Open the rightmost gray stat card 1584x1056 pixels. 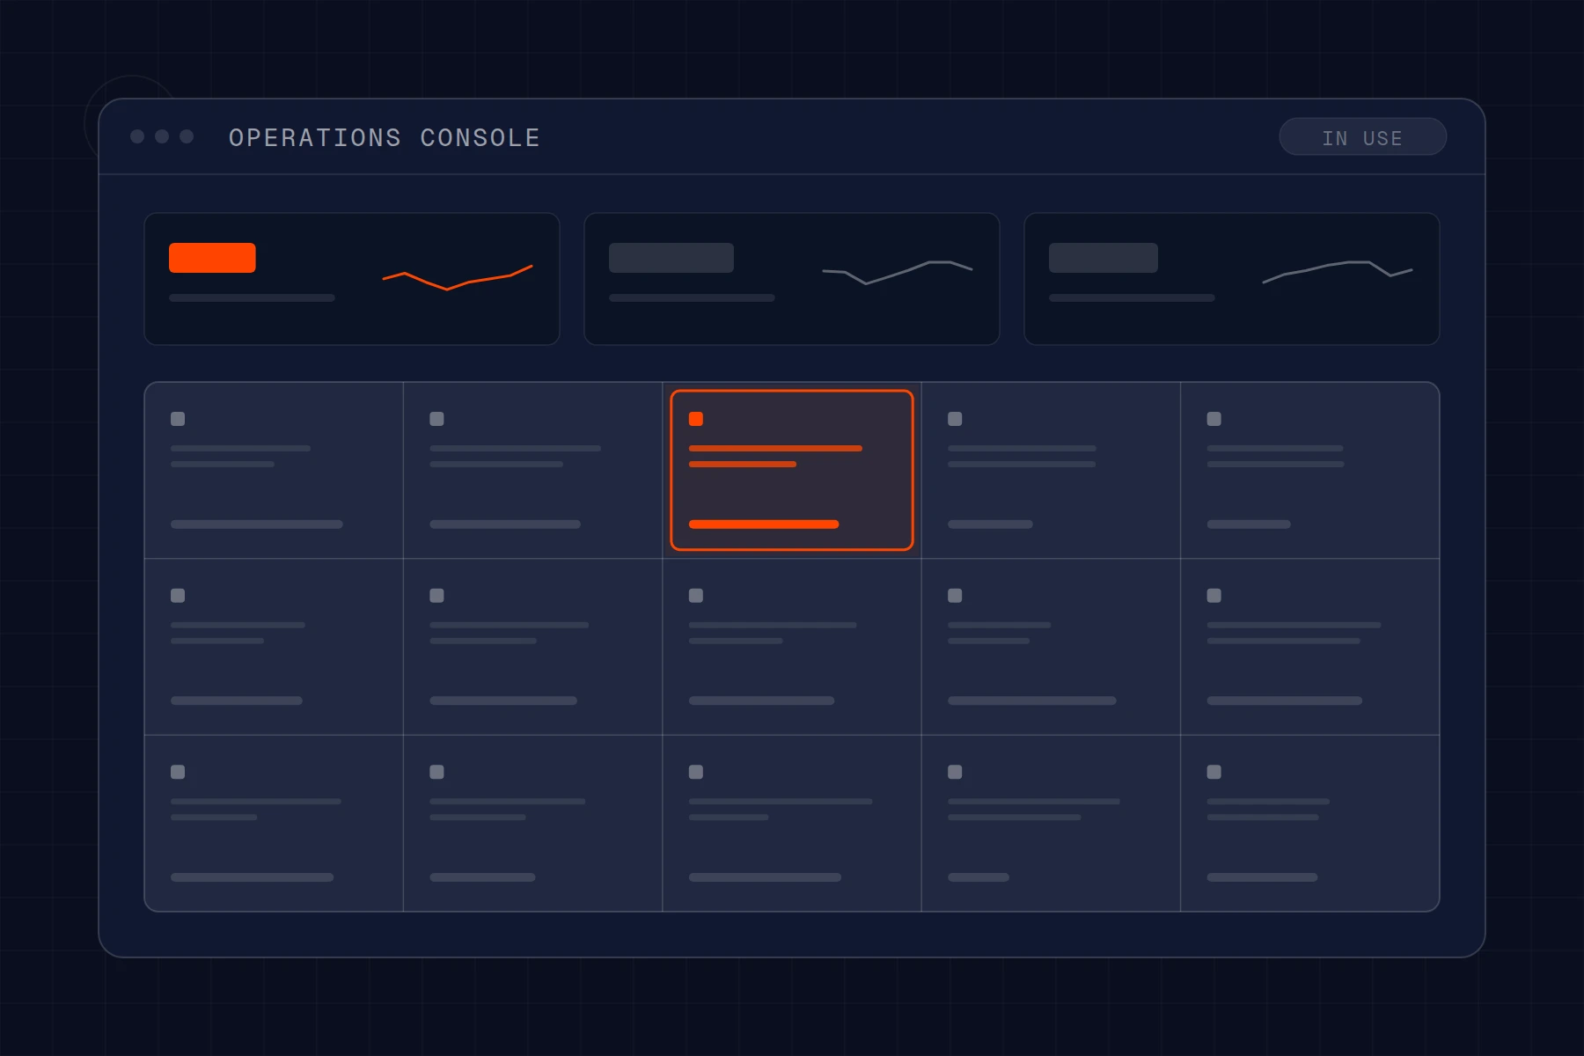pos(1232,279)
